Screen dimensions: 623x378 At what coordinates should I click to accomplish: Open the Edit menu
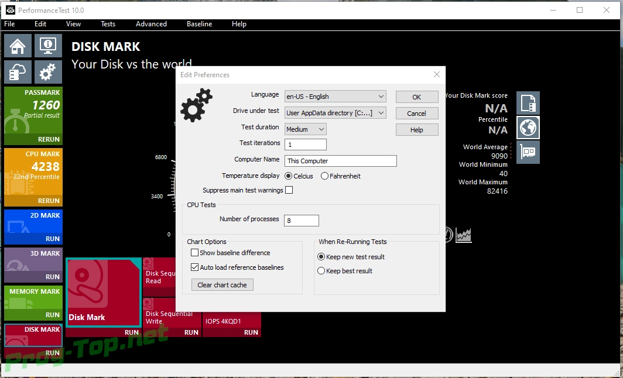pos(40,24)
